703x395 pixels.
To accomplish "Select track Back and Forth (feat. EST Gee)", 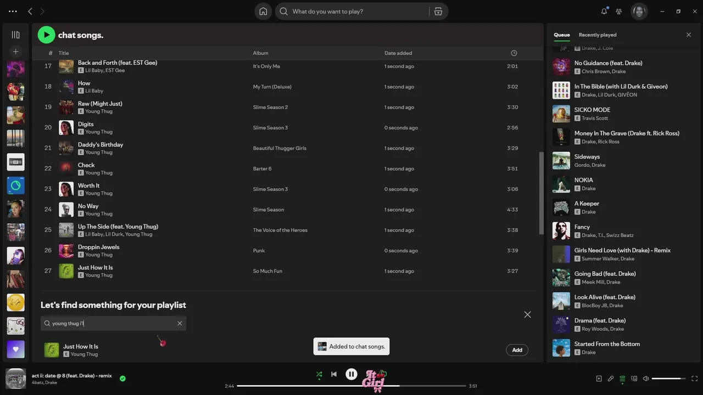I will coord(118,63).
